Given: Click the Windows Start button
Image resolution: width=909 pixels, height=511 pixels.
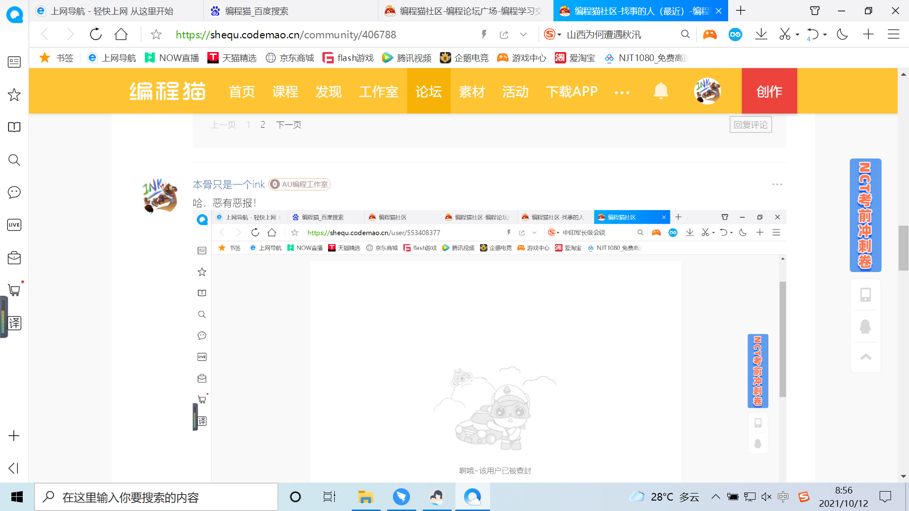Looking at the screenshot, I should 17,497.
